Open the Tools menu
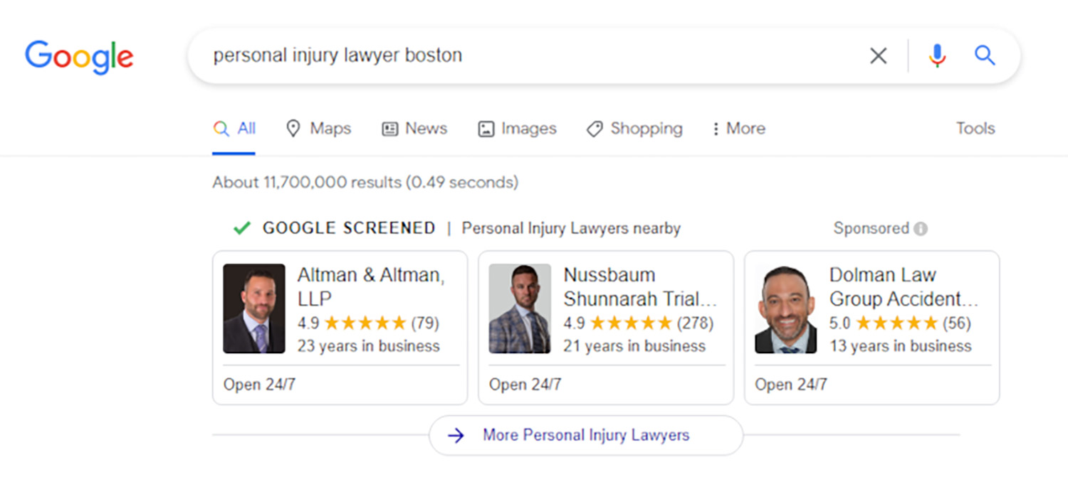 975,128
